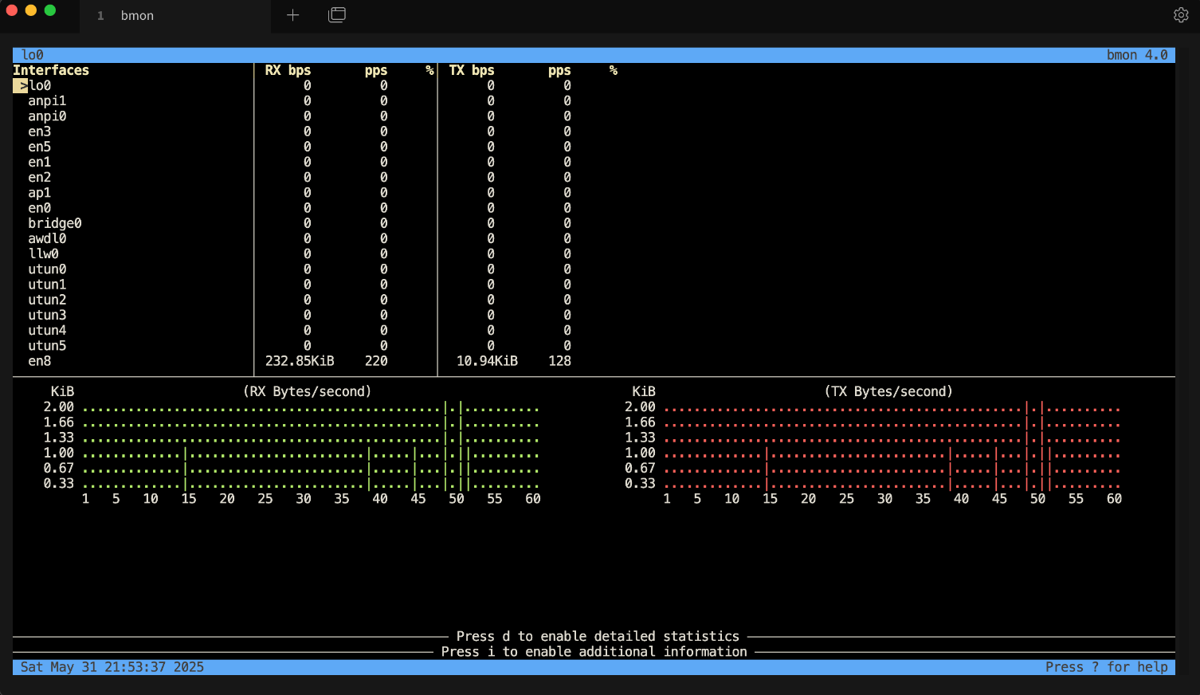Image resolution: width=1200 pixels, height=695 pixels.
Task: Select the en1 interface
Action: 39,162
